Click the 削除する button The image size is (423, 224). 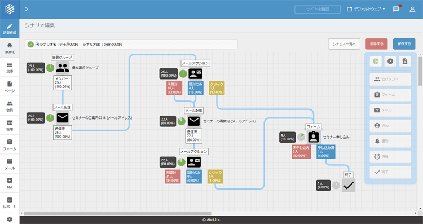coord(377,44)
